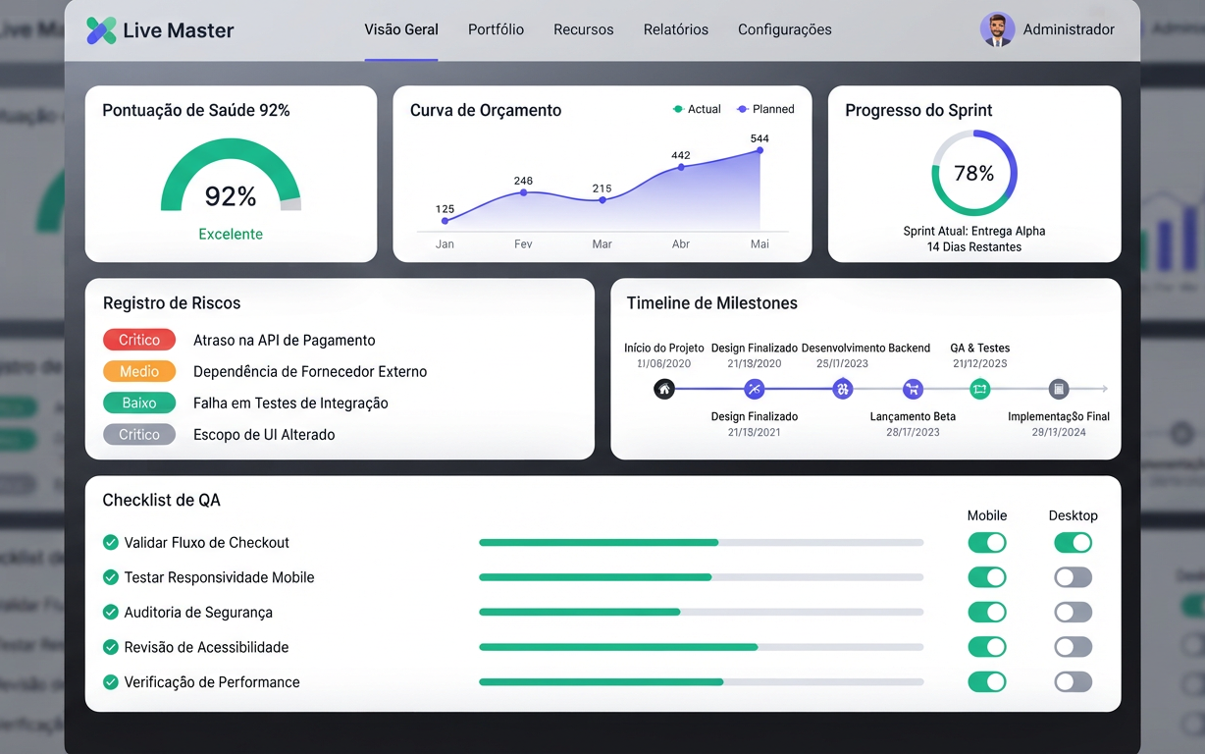Select the Lançamento Beta cart icon
The height and width of the screenshot is (754, 1205).
click(x=913, y=389)
